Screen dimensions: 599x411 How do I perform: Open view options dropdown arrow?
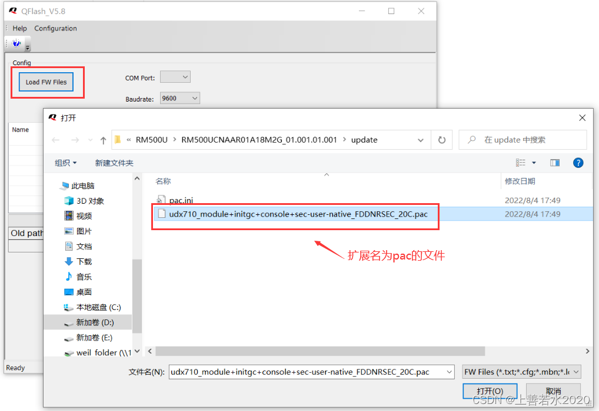pos(534,163)
